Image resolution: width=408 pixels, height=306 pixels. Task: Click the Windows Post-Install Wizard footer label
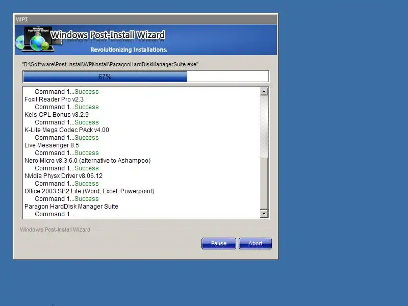[x=55, y=229]
